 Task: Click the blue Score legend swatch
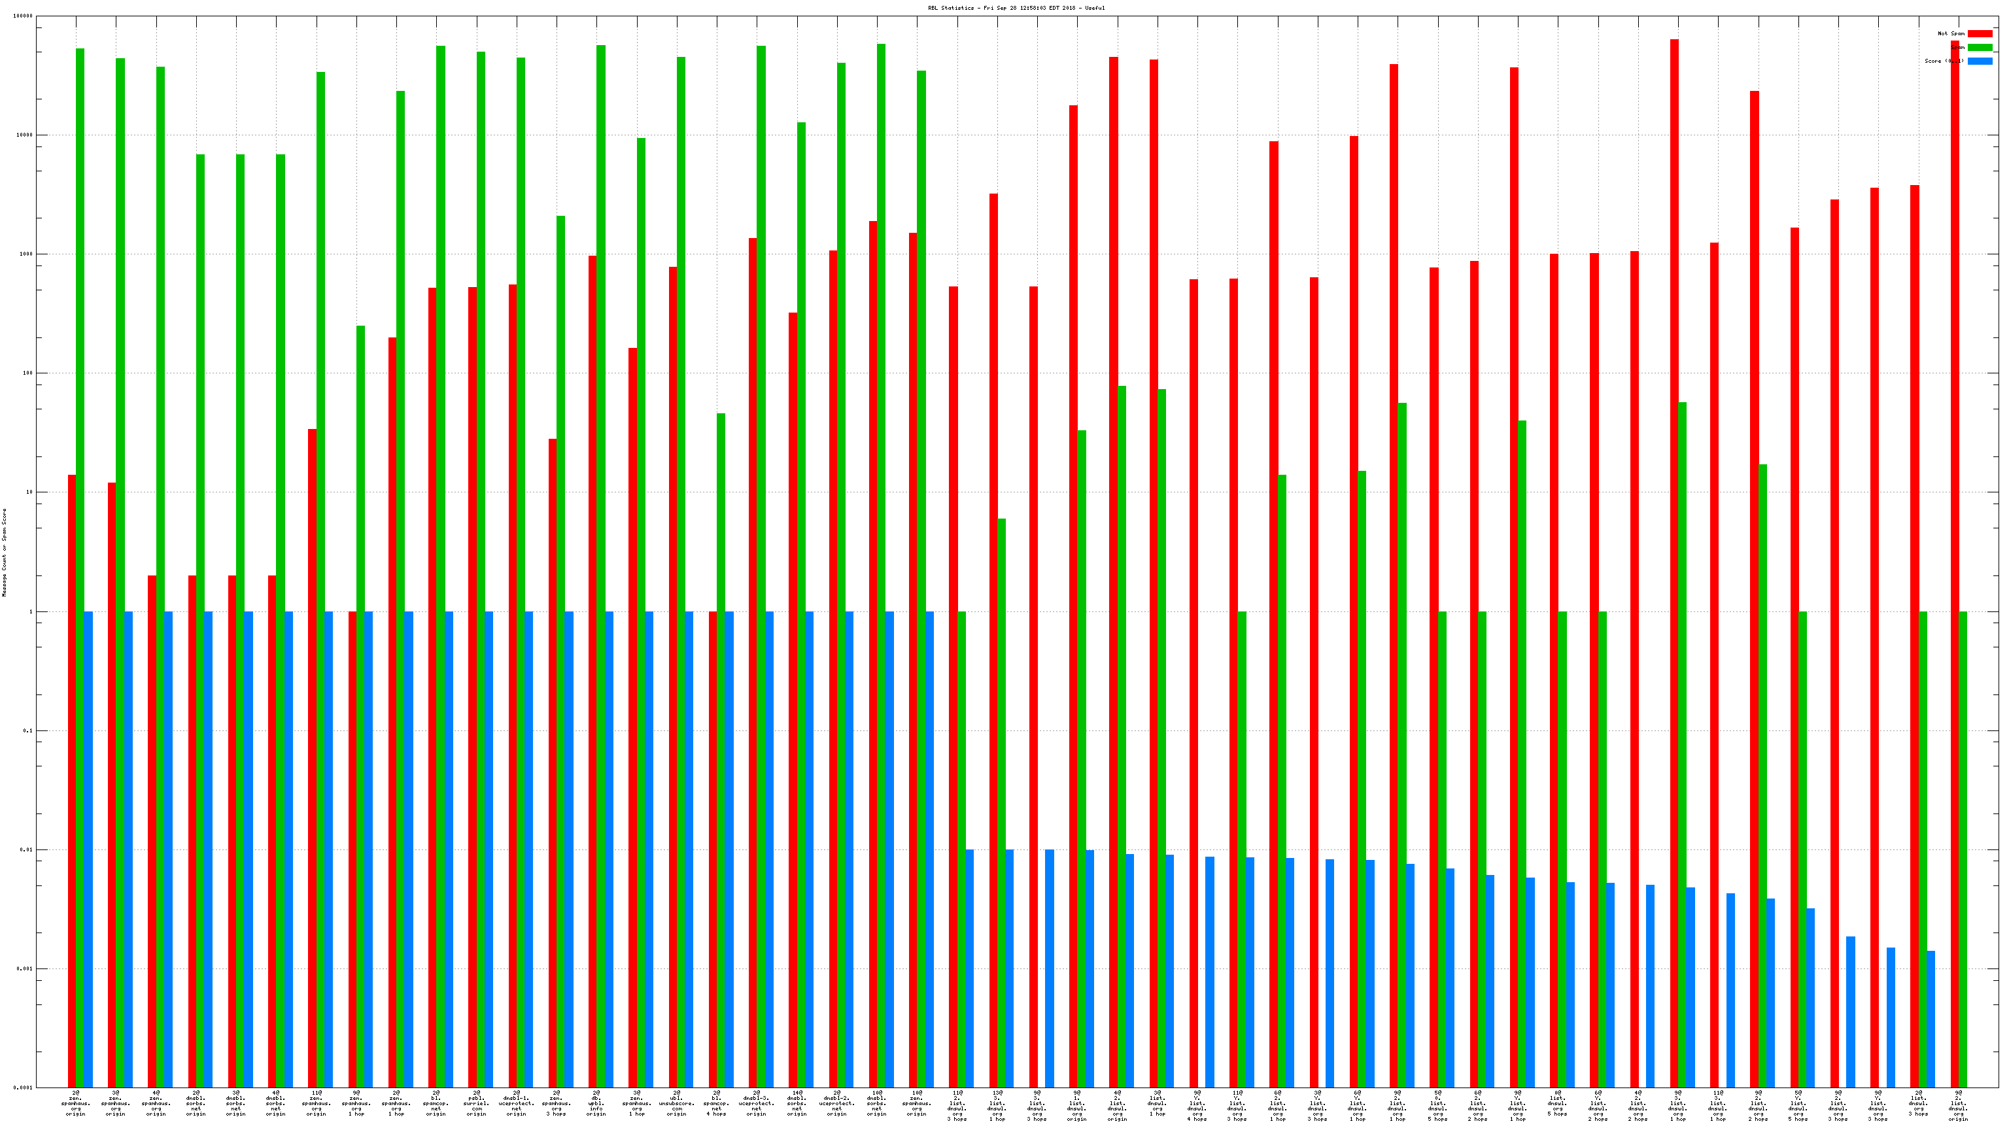pos(1980,61)
